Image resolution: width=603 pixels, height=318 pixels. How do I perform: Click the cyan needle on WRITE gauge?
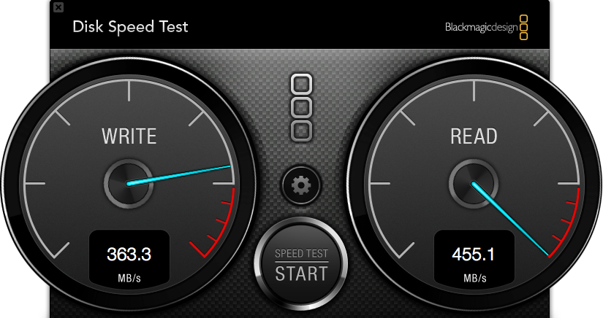tap(179, 175)
